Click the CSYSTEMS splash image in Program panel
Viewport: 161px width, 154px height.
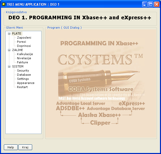(x=101, y=83)
